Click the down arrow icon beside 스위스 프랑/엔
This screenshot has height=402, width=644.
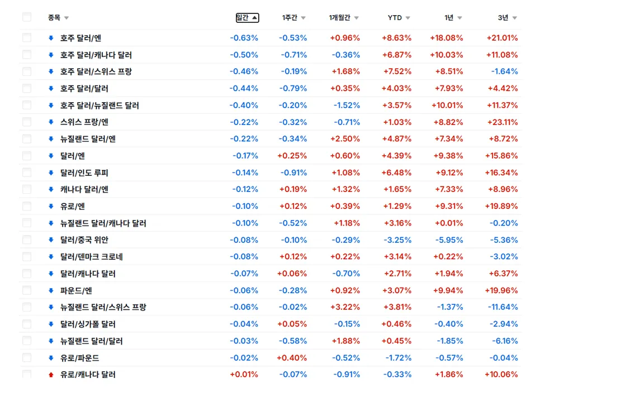pyautogui.click(x=51, y=122)
